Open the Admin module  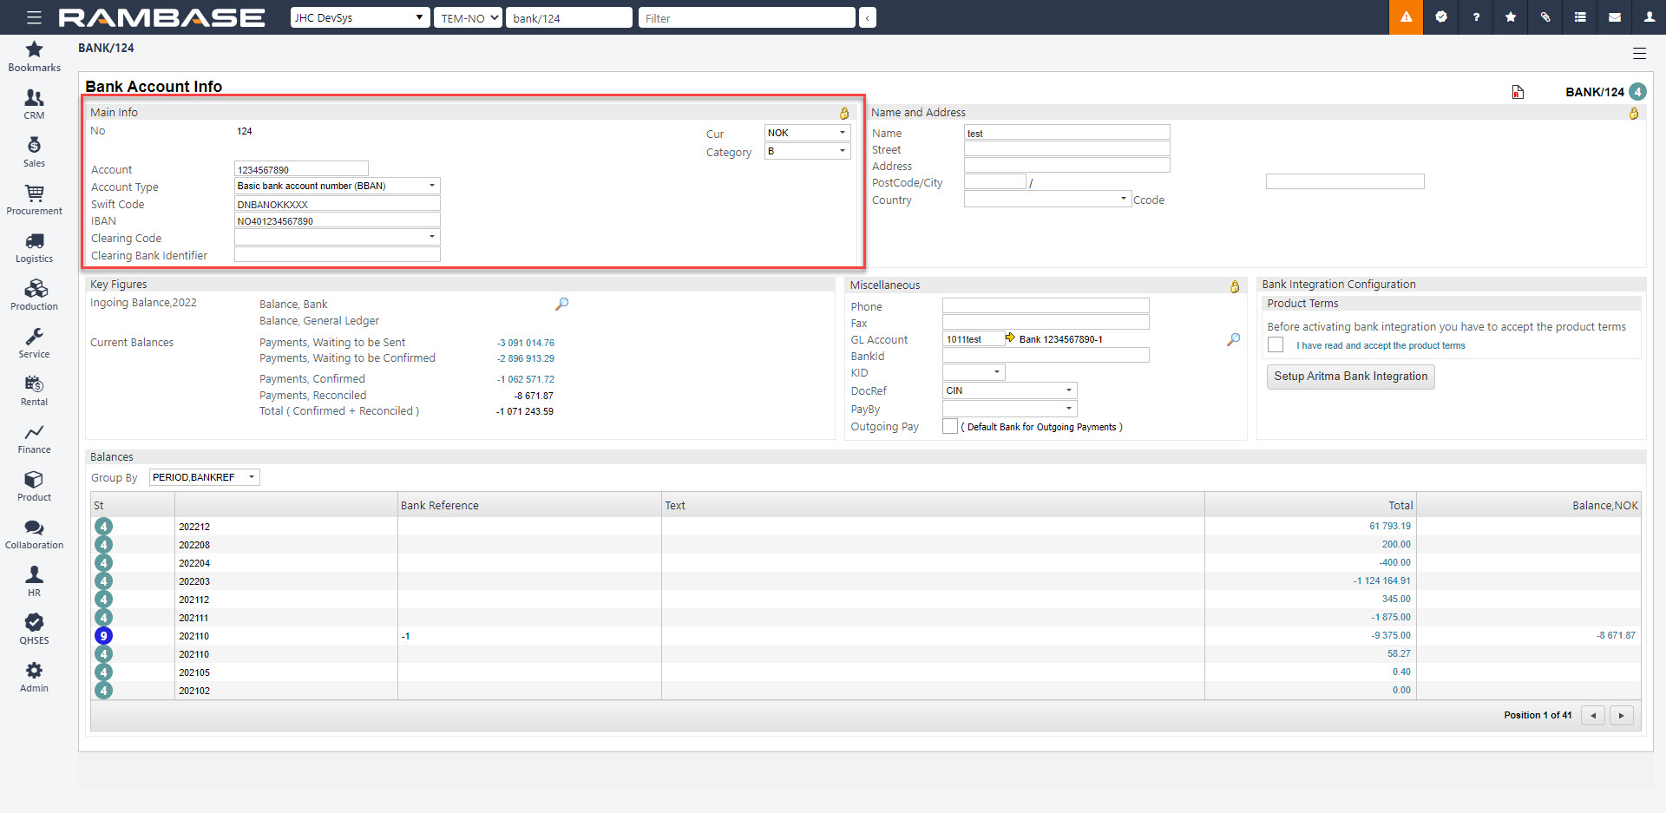coord(34,677)
